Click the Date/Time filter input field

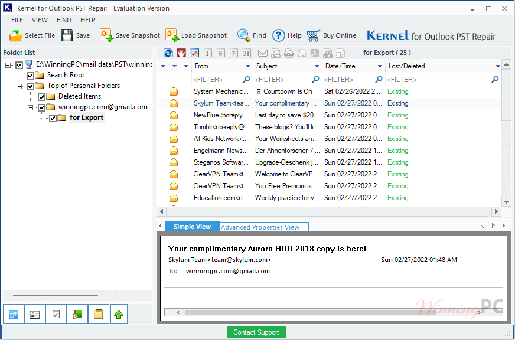tap(353, 80)
